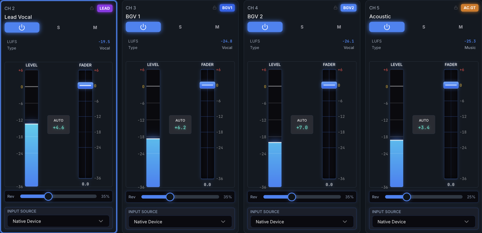Toggle power button on Lead Vocal channel
Screen dimensions: 482x233
pyautogui.click(x=22, y=27)
